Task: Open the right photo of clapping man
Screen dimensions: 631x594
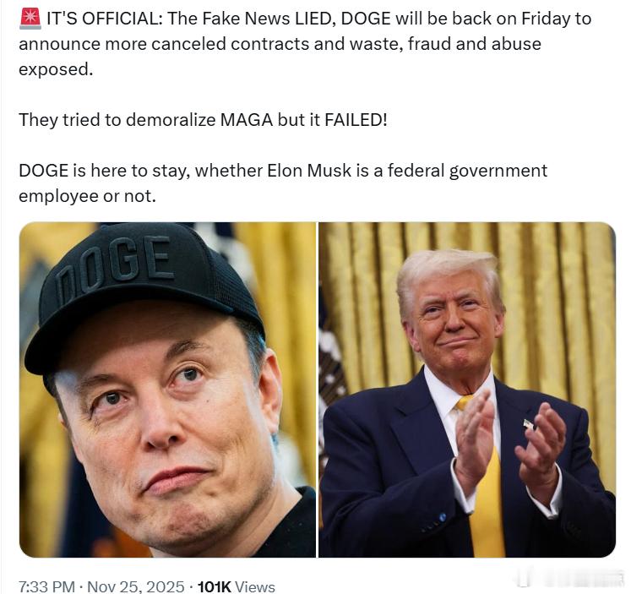Action: click(467, 390)
